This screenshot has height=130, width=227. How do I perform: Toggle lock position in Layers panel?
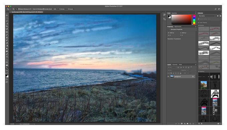tap(176, 73)
